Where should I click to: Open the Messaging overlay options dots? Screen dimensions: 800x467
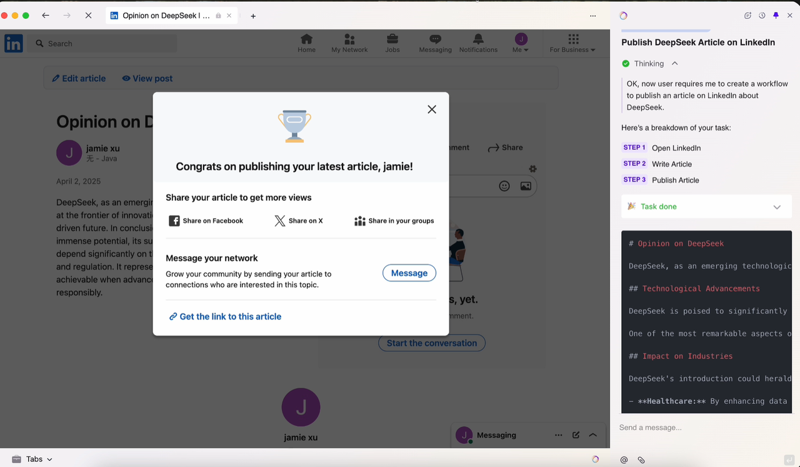pyautogui.click(x=558, y=435)
